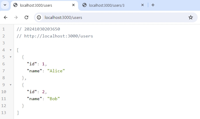Collapse the first object on line 5
The width and height of the screenshot is (200, 119).
pos(10,57)
